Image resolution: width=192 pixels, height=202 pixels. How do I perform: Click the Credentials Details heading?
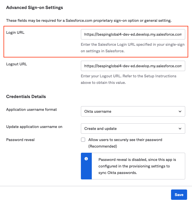tap(26, 97)
